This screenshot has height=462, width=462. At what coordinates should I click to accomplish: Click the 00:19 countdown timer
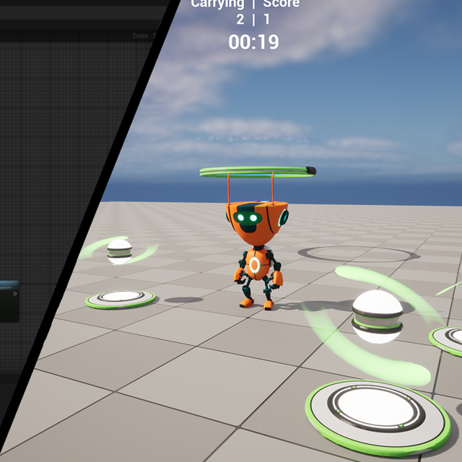coord(253,42)
